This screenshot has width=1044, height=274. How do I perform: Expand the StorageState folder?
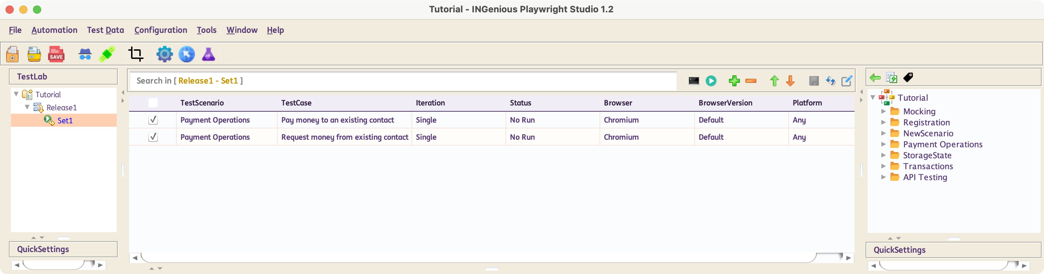tap(883, 155)
